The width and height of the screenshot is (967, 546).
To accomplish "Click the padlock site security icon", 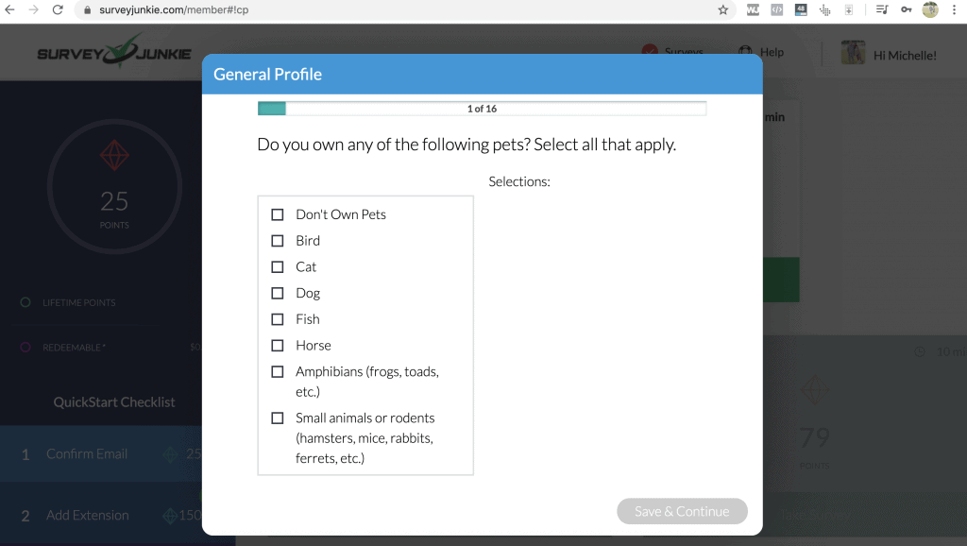I will [87, 10].
